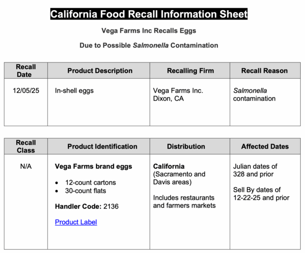Click the Sell By dates text
Viewport: 305px width, 253px height.
pyautogui.click(x=256, y=193)
